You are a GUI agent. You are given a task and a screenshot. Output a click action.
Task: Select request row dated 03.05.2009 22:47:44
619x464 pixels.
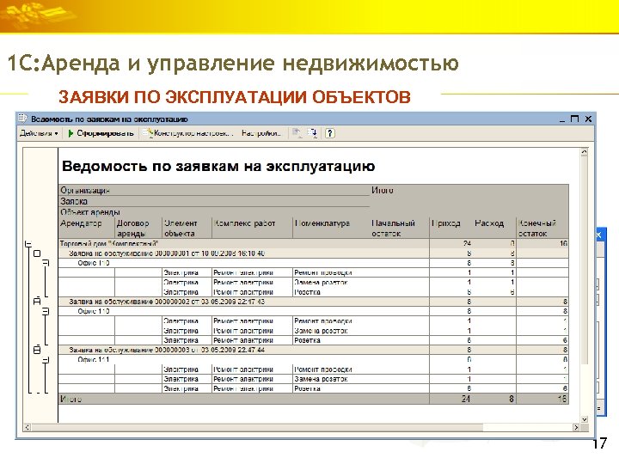coord(314,350)
